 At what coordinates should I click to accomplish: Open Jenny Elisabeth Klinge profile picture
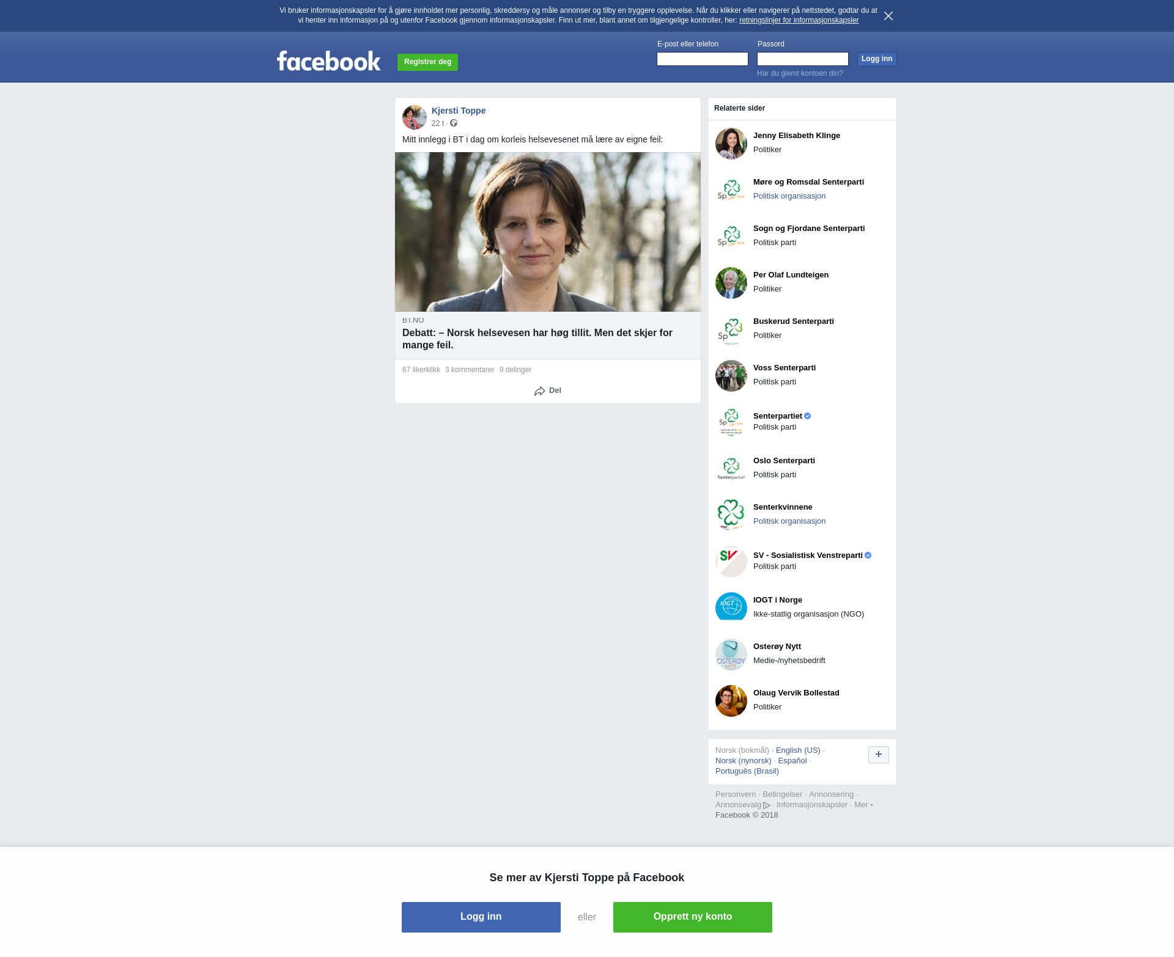click(x=731, y=144)
